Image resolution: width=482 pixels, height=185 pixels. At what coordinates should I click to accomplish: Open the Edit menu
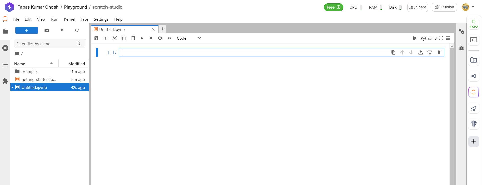tap(28, 19)
